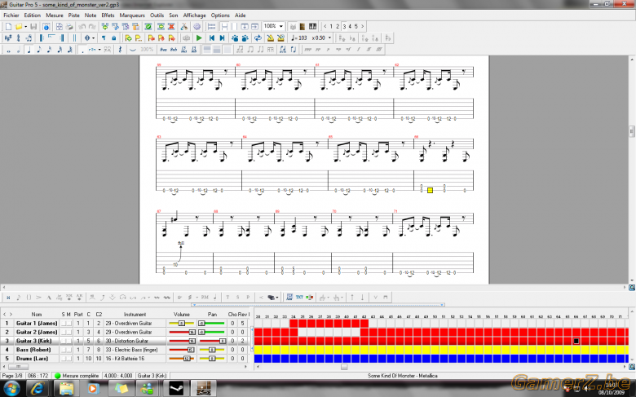Create a new file with the blank page icon

point(8,26)
